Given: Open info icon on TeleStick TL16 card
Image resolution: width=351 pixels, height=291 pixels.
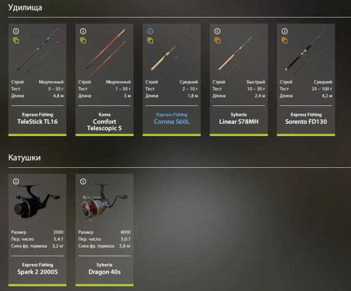Looking at the screenshot, I should 16,31.
